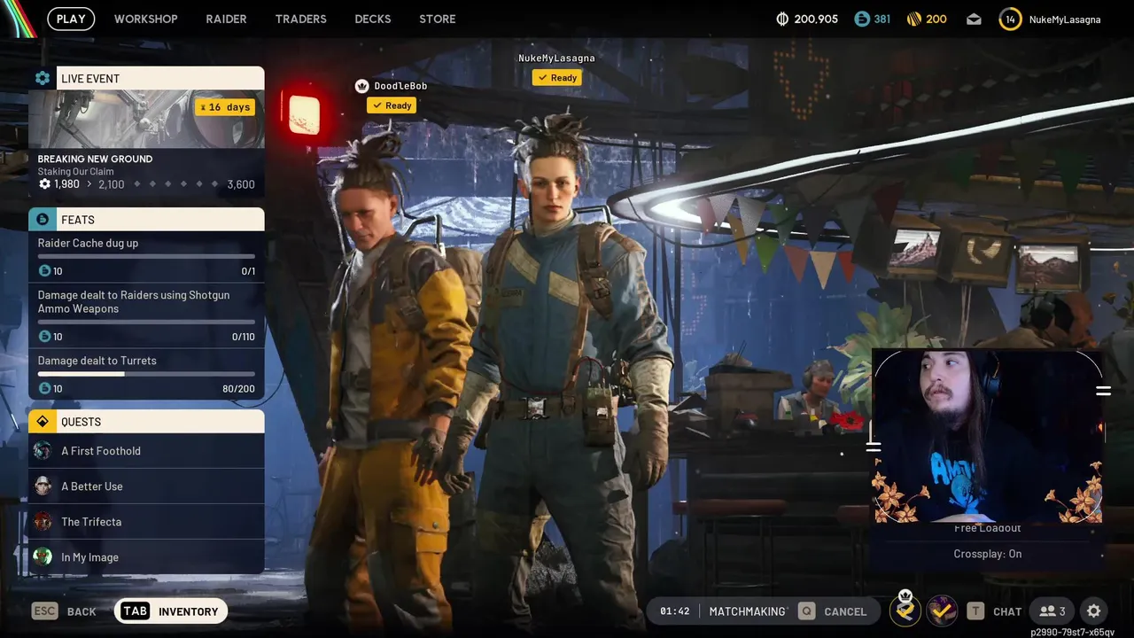Click the blue Cred token icon near 381

[x=862, y=19]
